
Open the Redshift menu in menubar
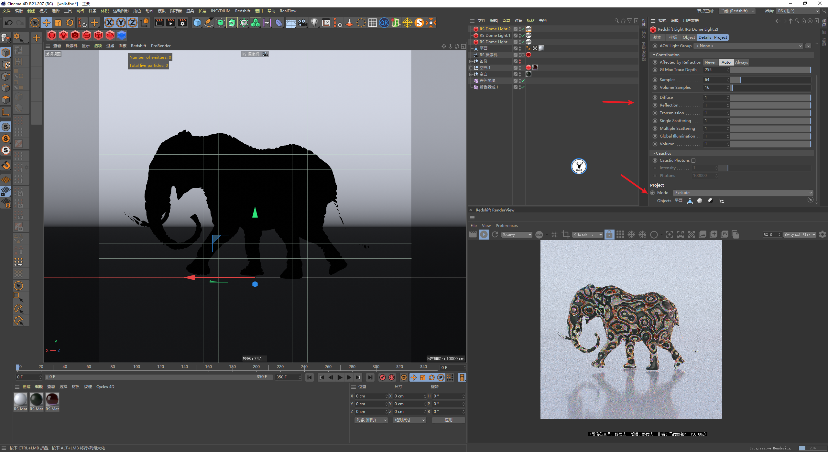pos(243,11)
